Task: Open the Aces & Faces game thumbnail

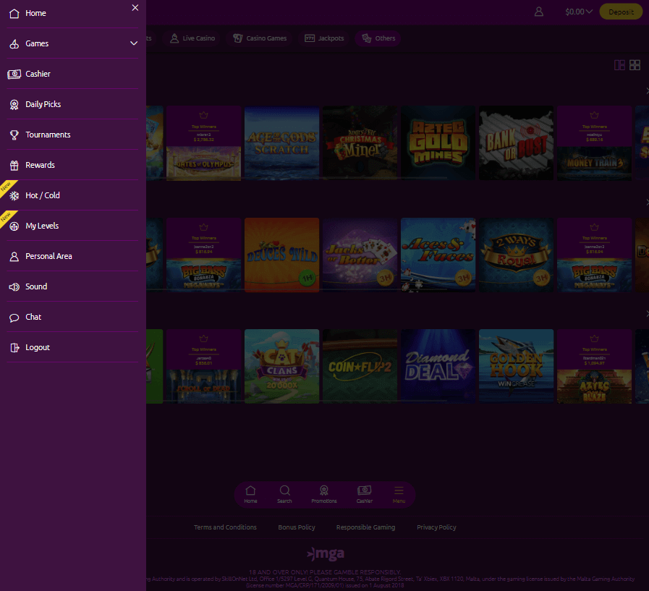Action: [438, 255]
